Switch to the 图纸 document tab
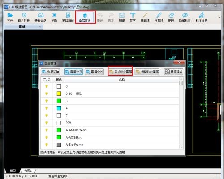 (22, 27)
